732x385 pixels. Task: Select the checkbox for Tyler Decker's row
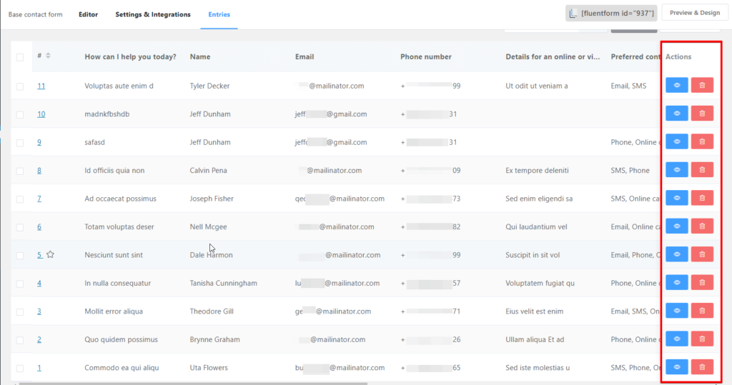[x=19, y=86]
